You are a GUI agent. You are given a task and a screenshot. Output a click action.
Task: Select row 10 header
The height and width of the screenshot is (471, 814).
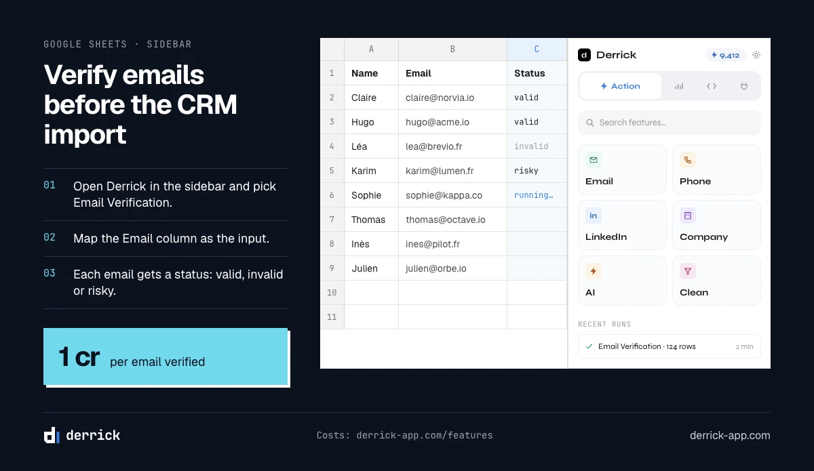click(x=332, y=293)
